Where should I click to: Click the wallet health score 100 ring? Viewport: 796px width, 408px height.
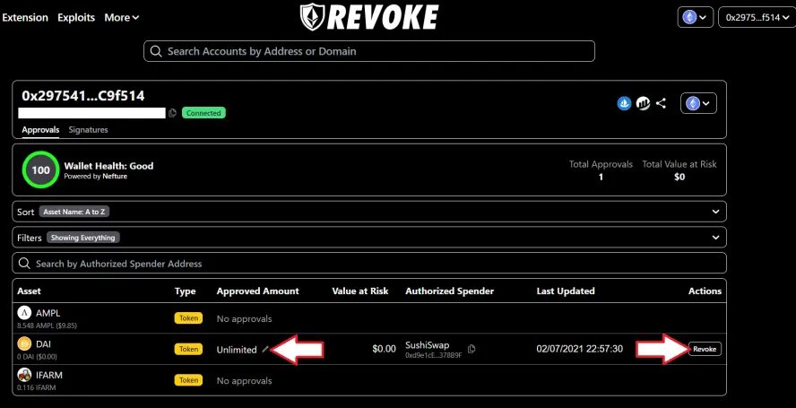40,169
